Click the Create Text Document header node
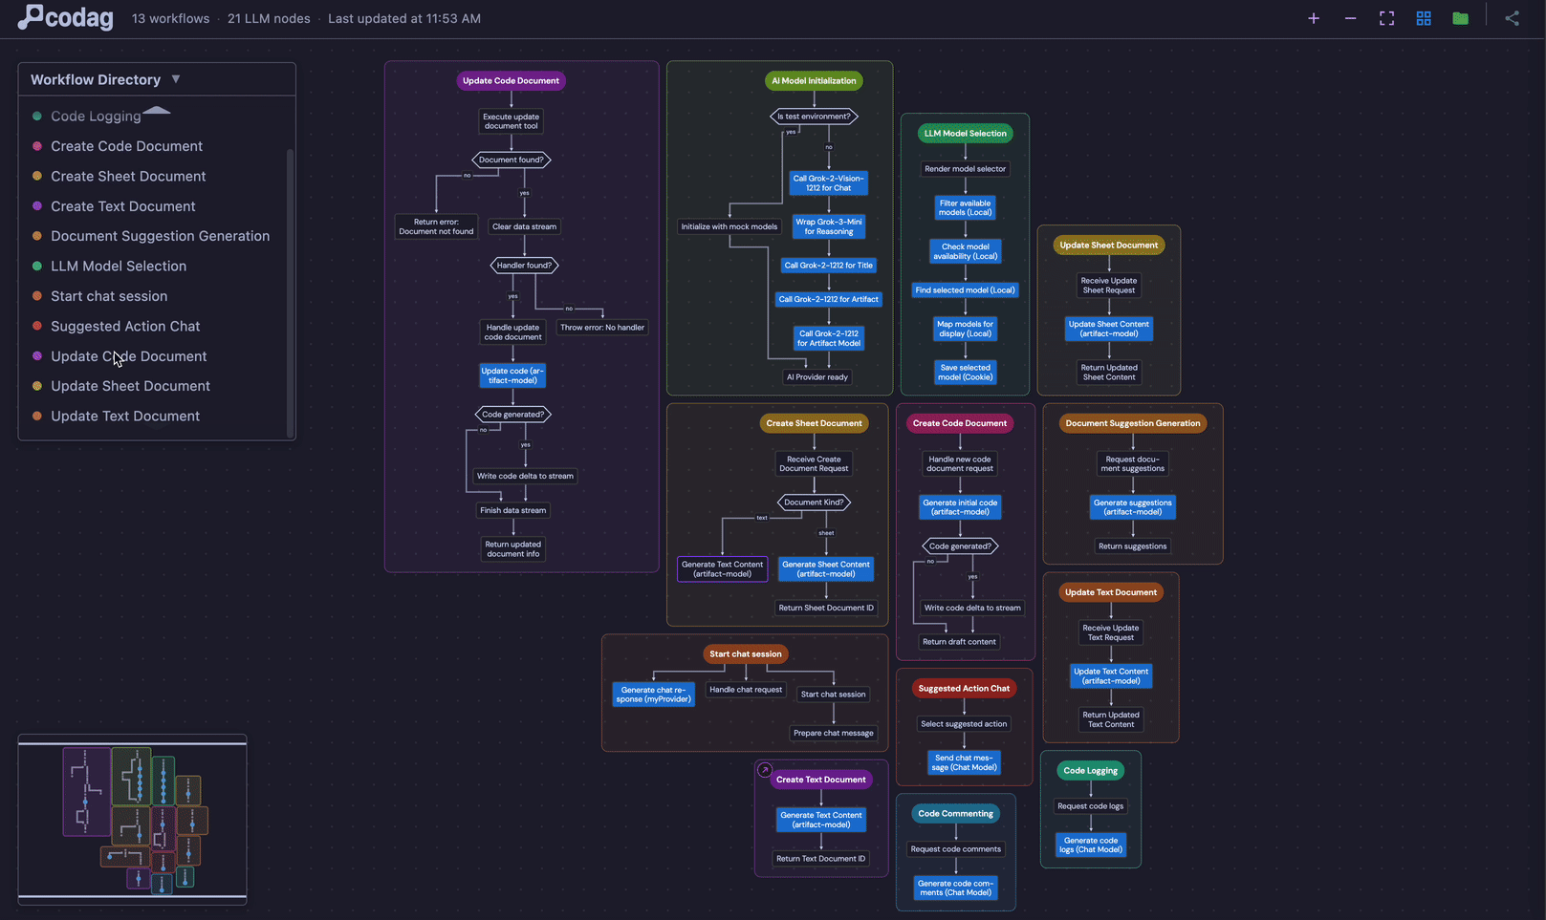This screenshot has height=920, width=1546. (x=820, y=780)
